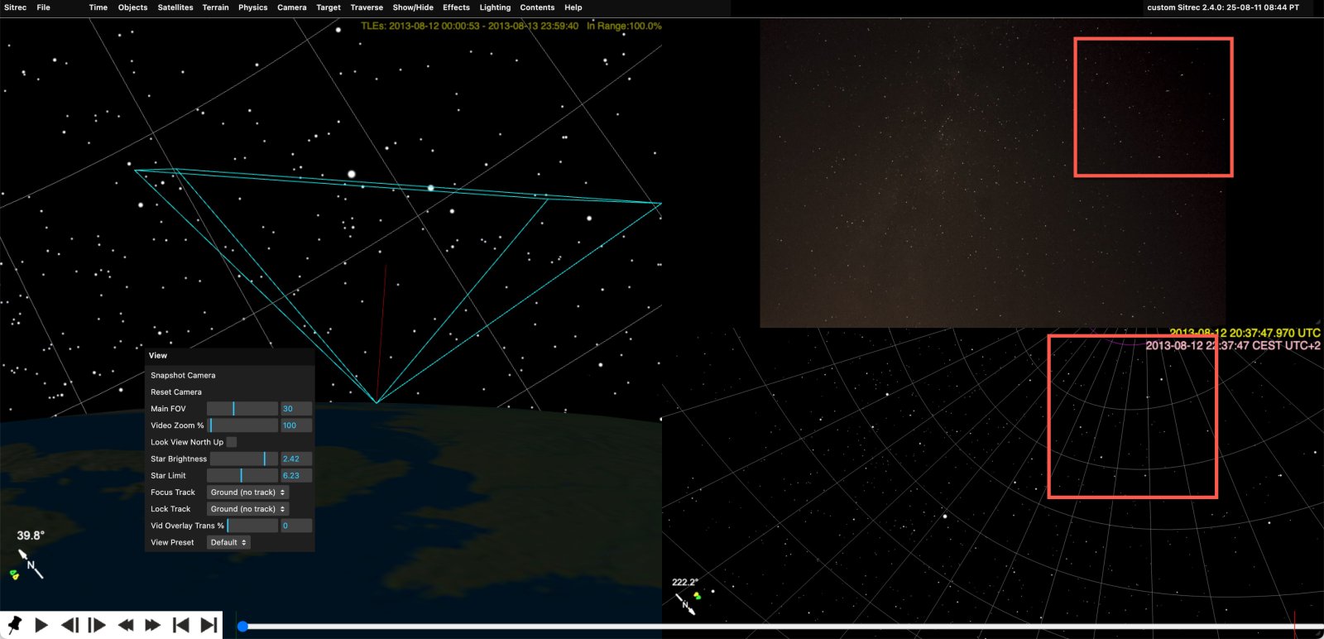Image resolution: width=1324 pixels, height=639 pixels.
Task: Step back one frame
Action: pyautogui.click(x=70, y=625)
